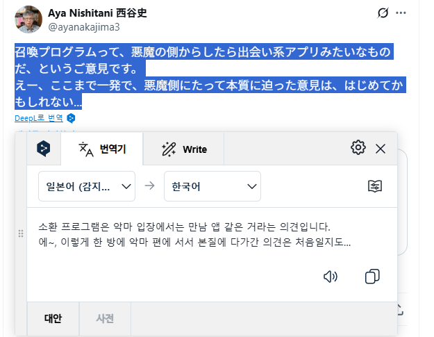The height and width of the screenshot is (337, 434).
Task: Expand the target language dropdown 한국어
Action: point(212,186)
